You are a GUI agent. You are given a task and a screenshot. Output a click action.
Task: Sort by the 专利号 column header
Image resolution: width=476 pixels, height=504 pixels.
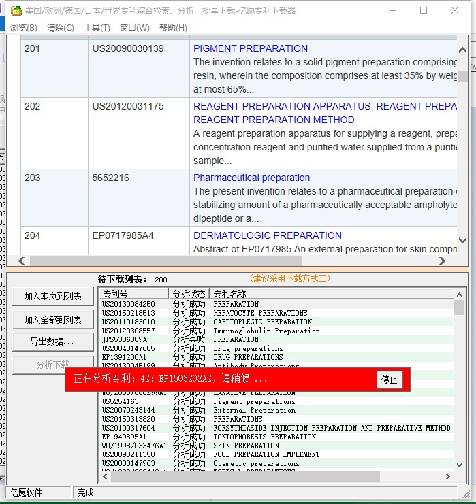pyautogui.click(x=134, y=294)
